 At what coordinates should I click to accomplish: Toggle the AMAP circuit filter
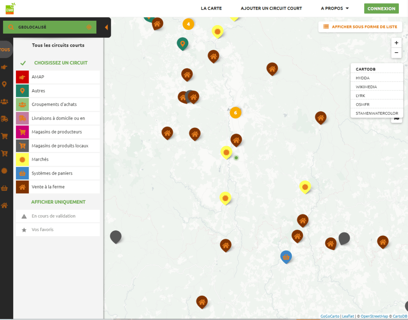(58, 77)
